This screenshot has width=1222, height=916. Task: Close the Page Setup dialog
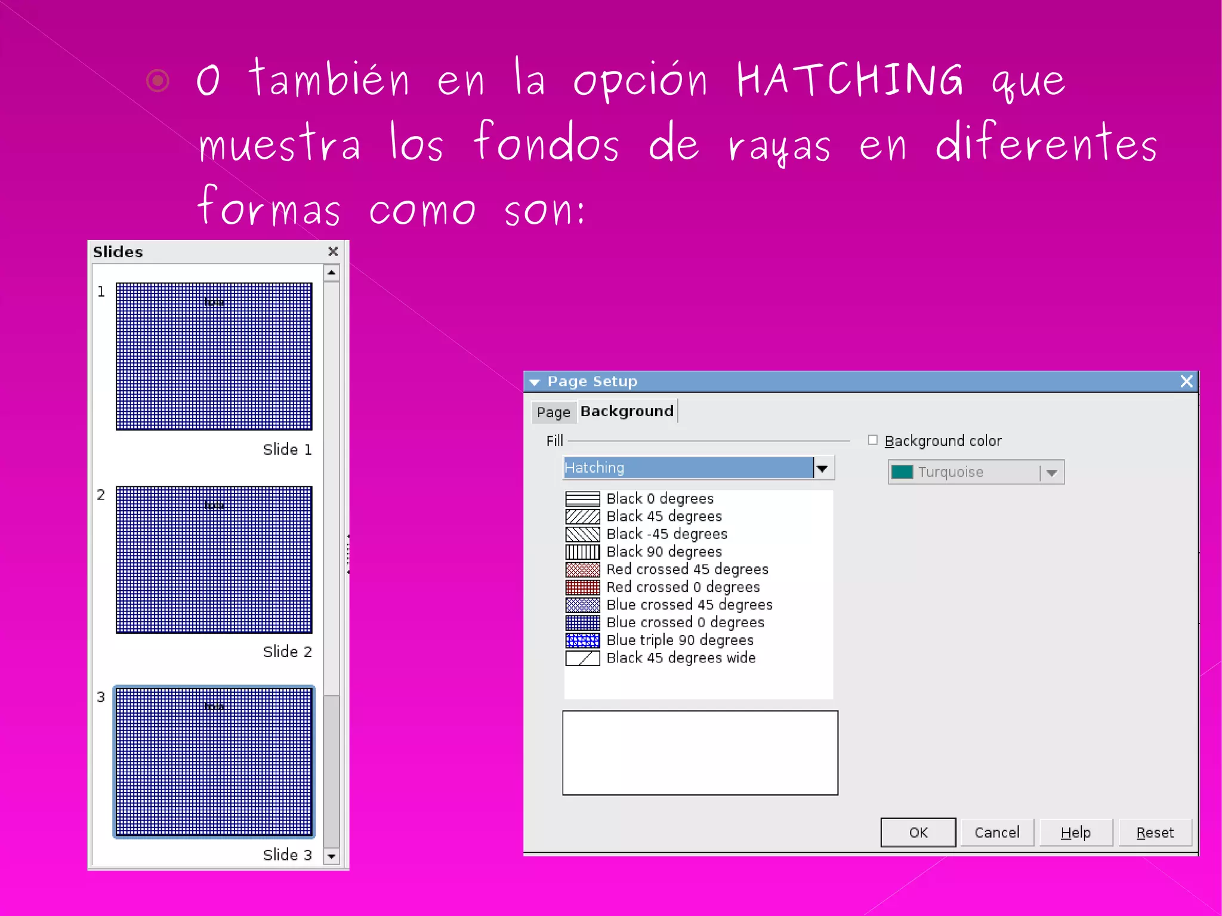pyautogui.click(x=1186, y=381)
